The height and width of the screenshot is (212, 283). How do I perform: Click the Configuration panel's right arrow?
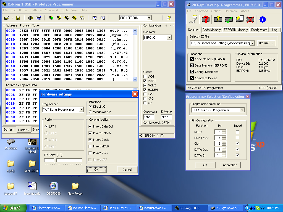coord(170,26)
